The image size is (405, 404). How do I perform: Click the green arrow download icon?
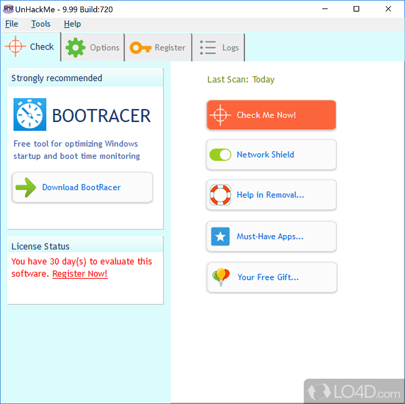(x=26, y=188)
